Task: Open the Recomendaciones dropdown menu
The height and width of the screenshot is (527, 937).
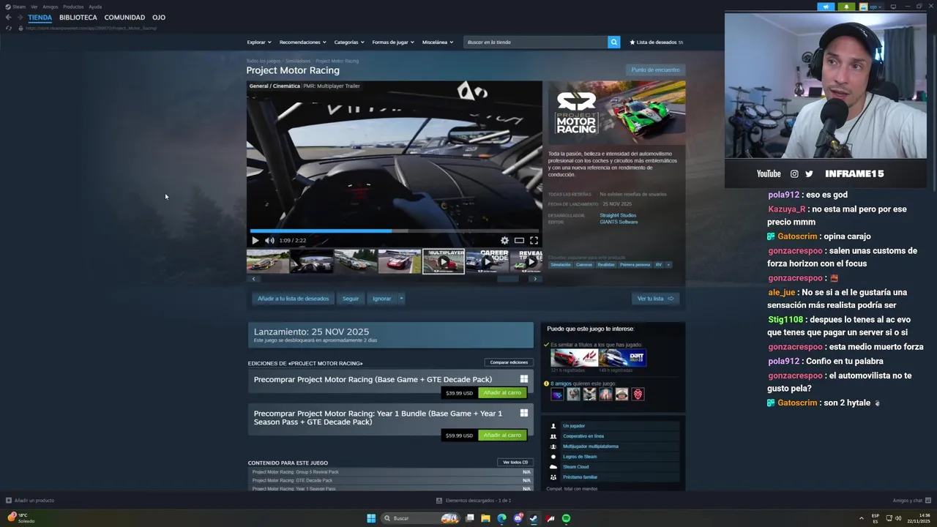Action: [303, 42]
